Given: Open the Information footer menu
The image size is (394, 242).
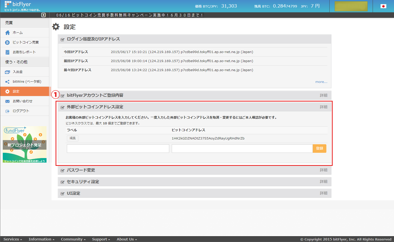Looking at the screenshot, I should [41, 239].
